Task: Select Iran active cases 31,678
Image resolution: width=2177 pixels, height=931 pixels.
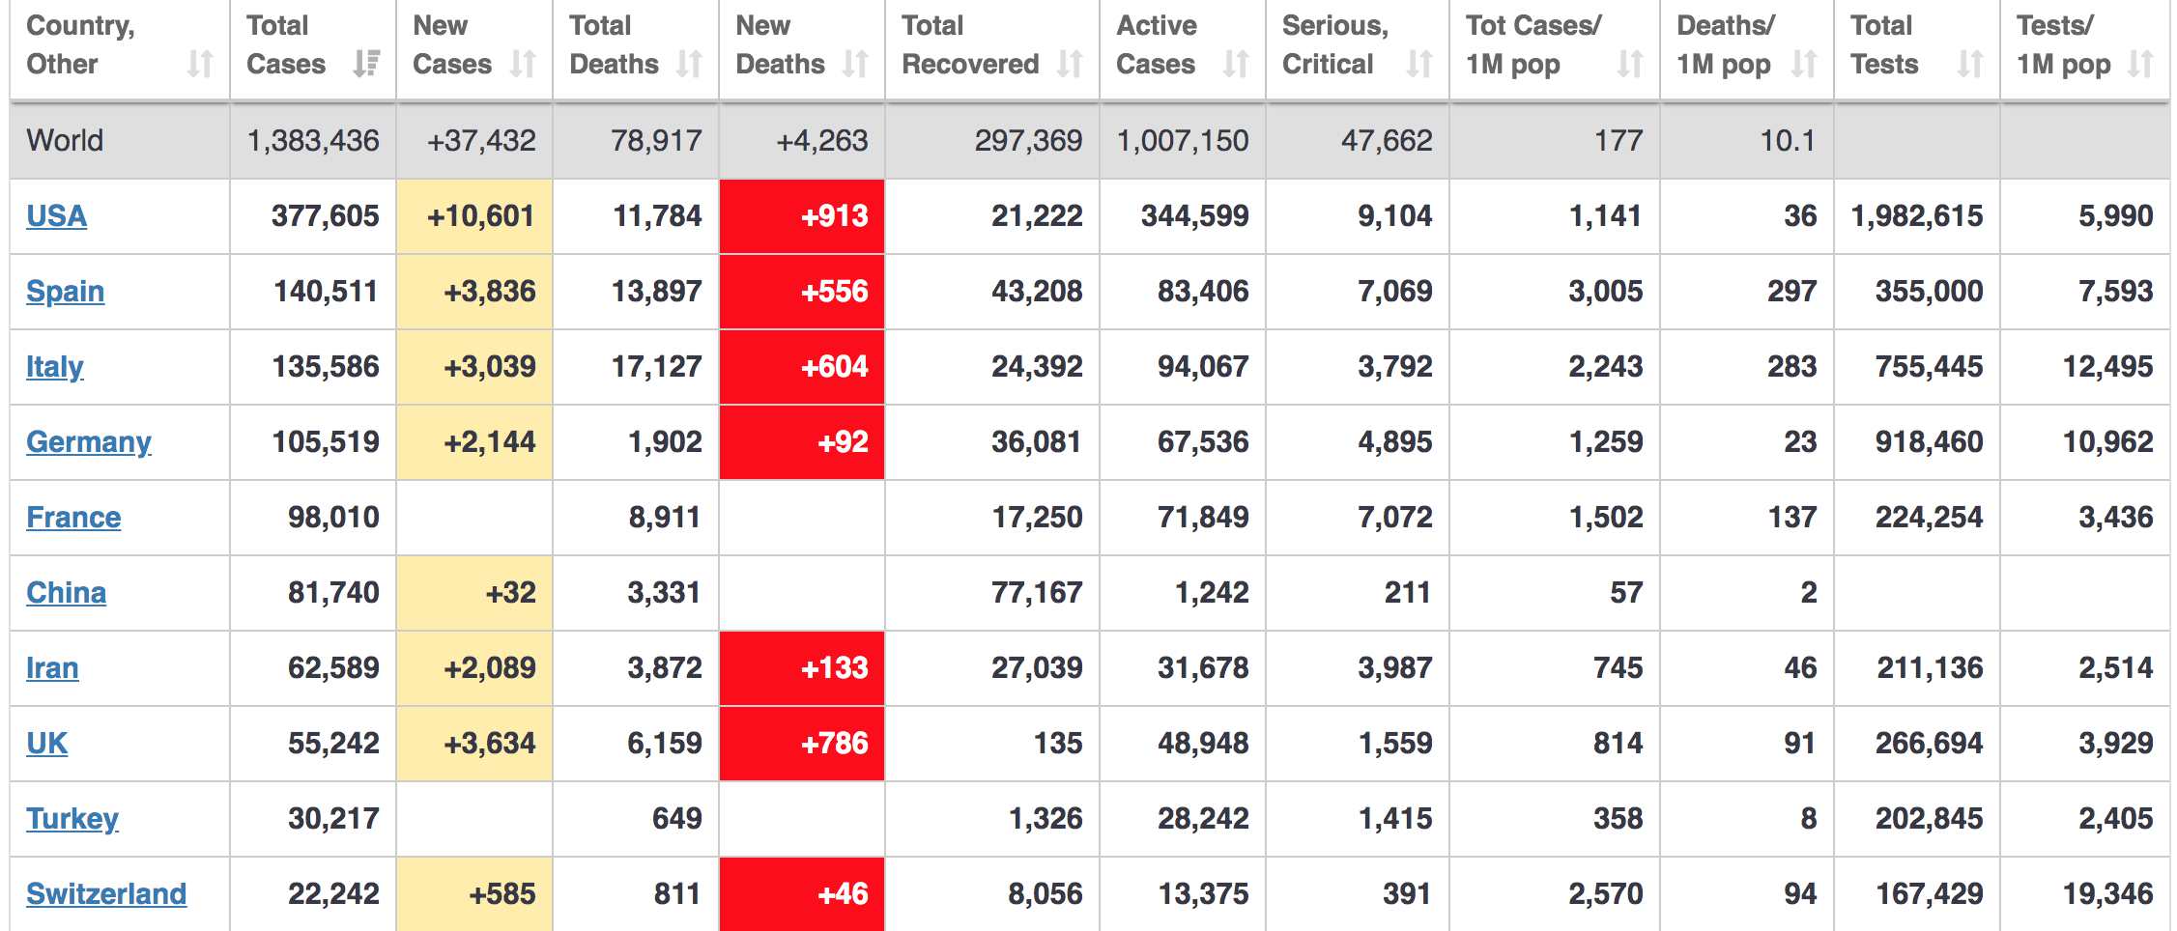Action: tap(1203, 667)
